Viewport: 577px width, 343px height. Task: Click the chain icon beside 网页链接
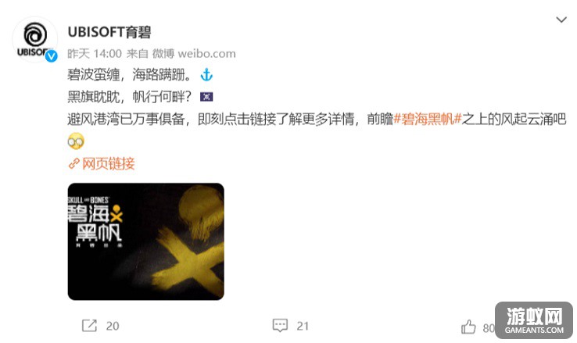click(74, 163)
